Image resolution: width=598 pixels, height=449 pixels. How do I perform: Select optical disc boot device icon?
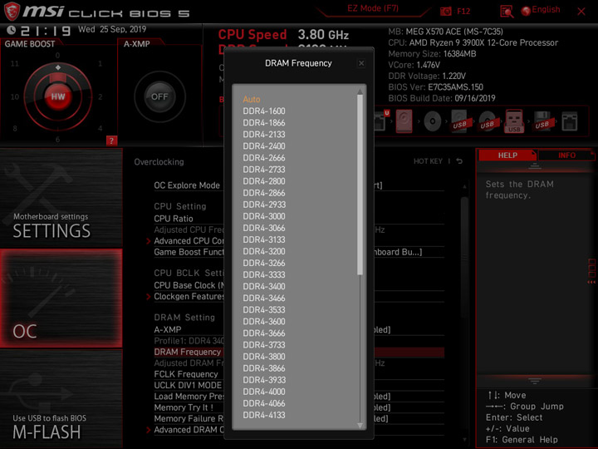coord(433,121)
